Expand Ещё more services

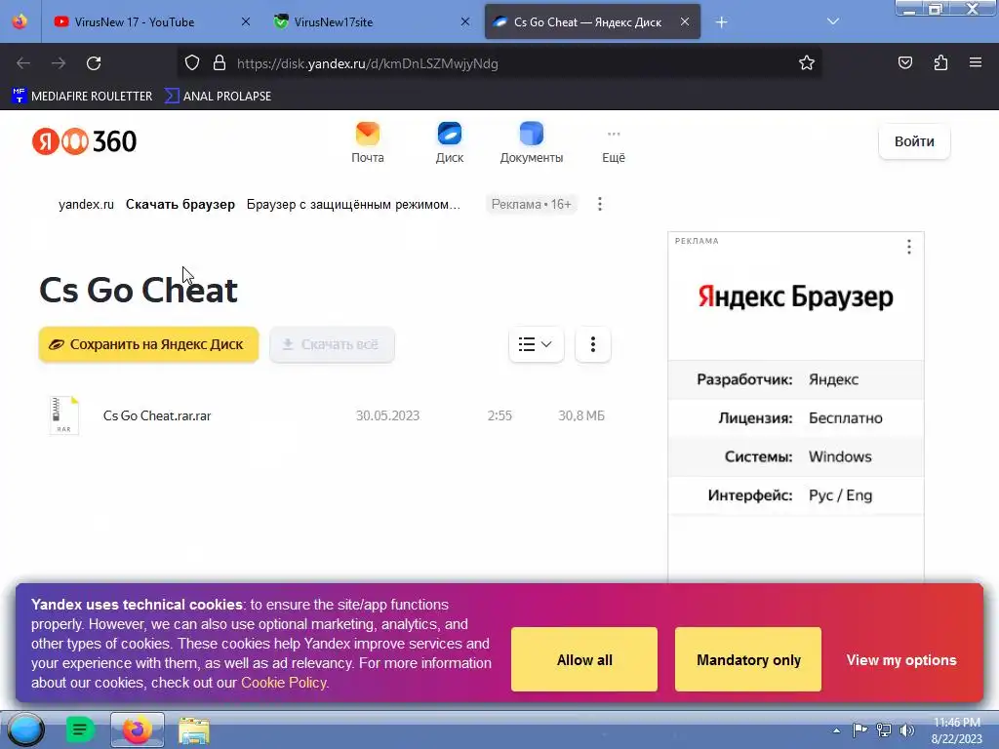point(614,144)
